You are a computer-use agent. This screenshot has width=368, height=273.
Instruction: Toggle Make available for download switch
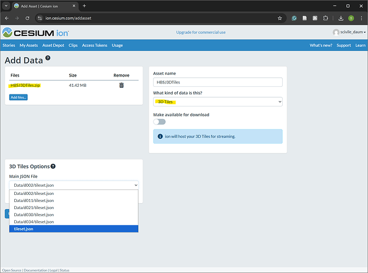coord(159,122)
